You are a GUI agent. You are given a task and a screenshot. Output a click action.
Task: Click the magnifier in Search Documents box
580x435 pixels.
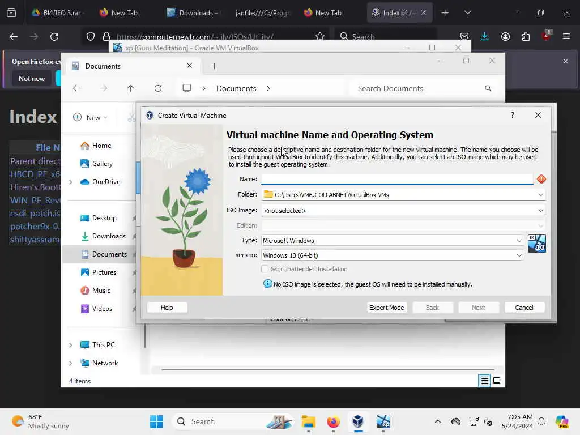click(x=488, y=88)
